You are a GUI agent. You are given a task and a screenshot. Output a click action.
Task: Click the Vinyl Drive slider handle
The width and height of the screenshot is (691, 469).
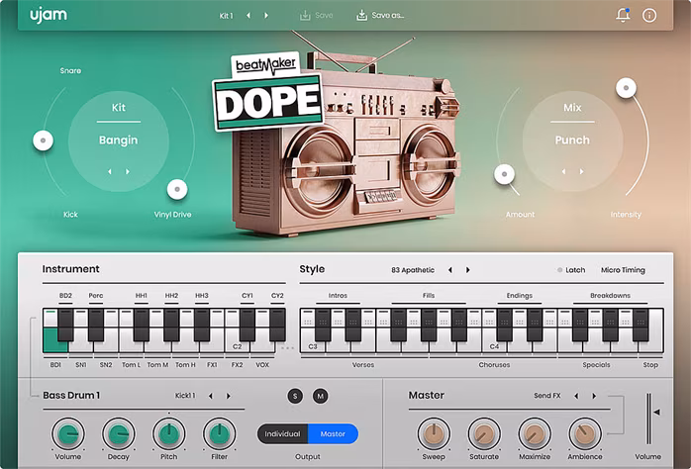click(x=177, y=189)
